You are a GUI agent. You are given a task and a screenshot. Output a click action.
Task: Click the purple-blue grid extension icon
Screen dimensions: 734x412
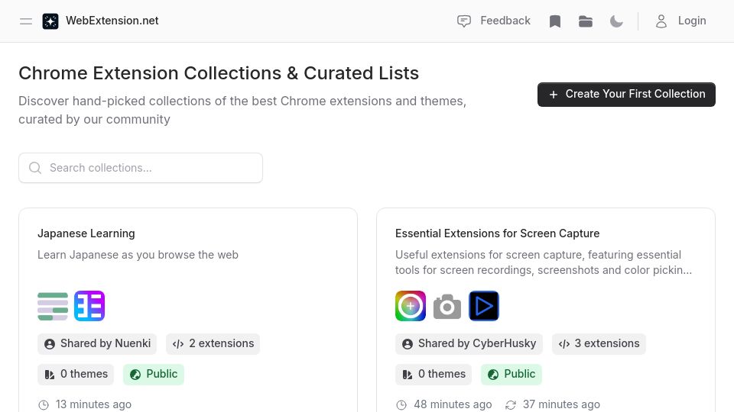tap(89, 306)
